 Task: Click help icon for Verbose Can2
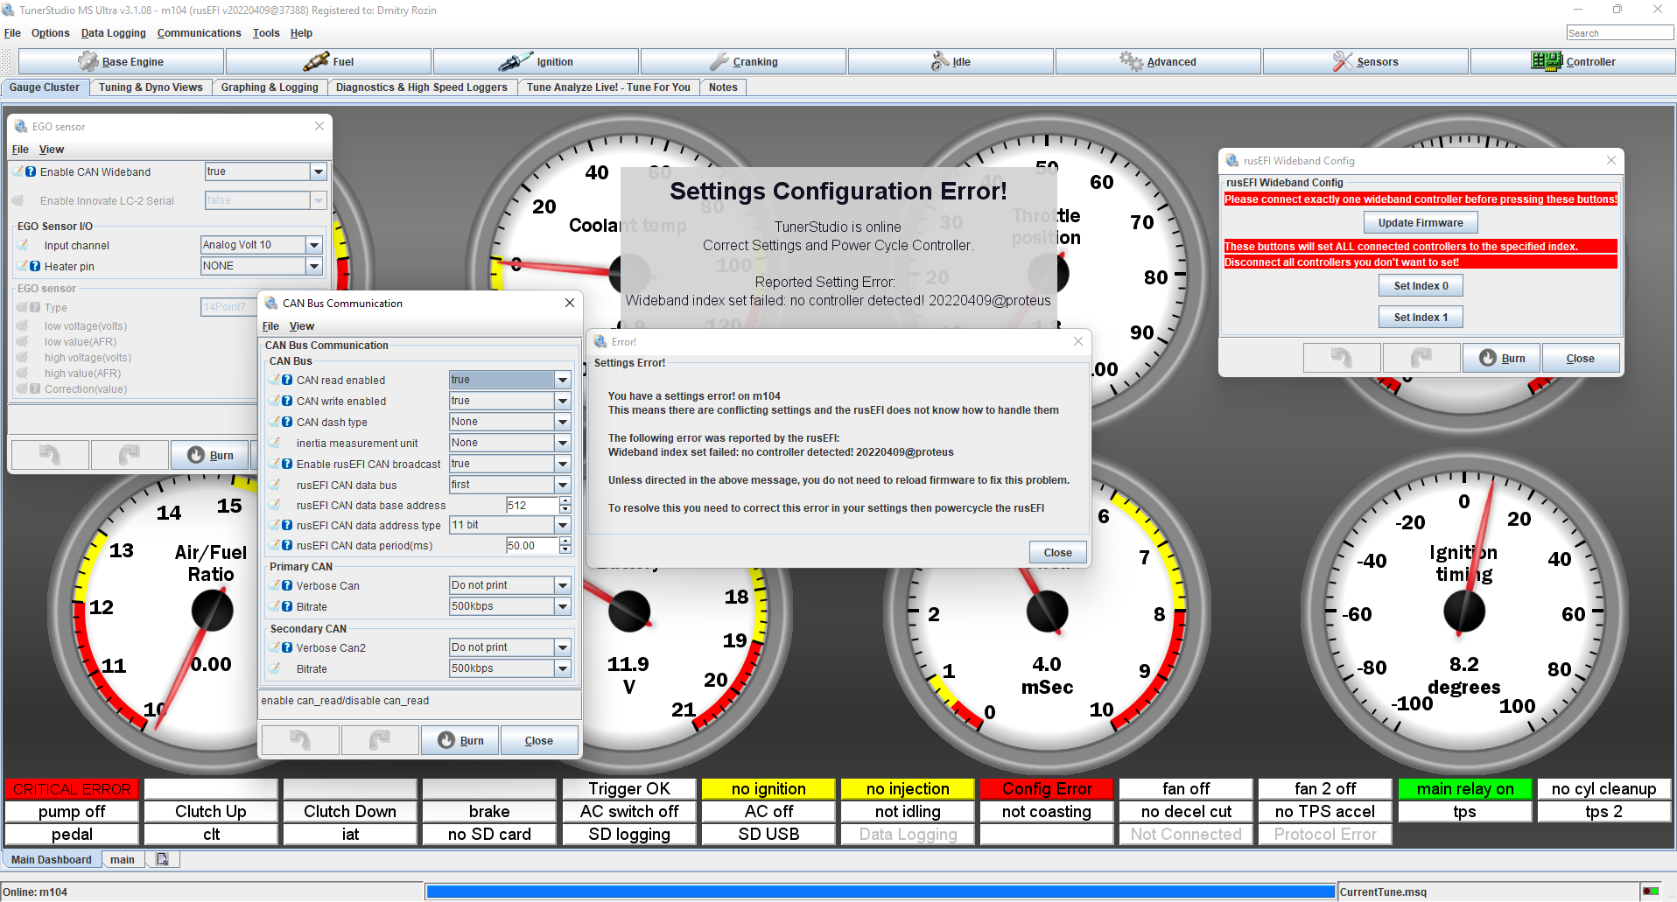coord(287,647)
